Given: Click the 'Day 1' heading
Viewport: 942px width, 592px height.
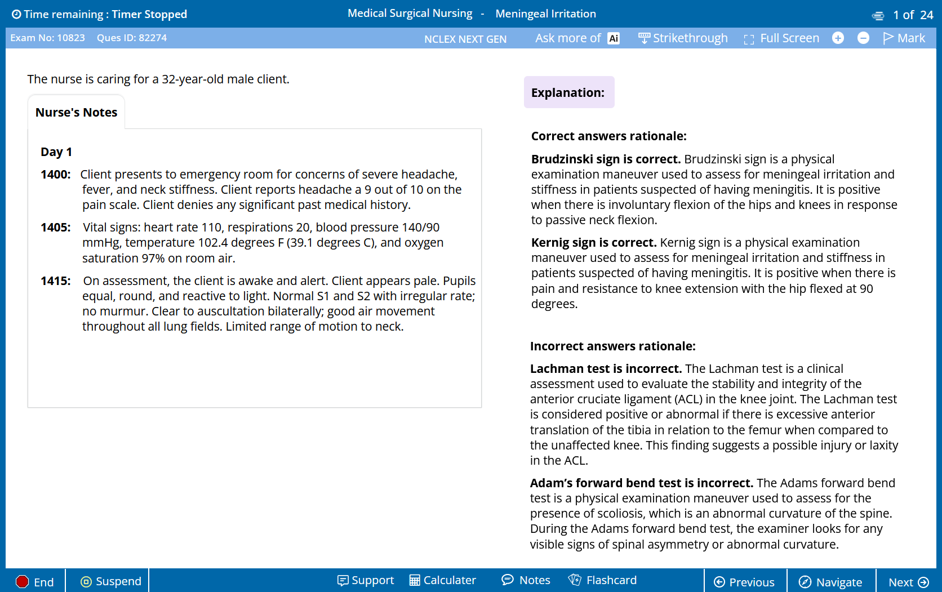Looking at the screenshot, I should click(56, 152).
